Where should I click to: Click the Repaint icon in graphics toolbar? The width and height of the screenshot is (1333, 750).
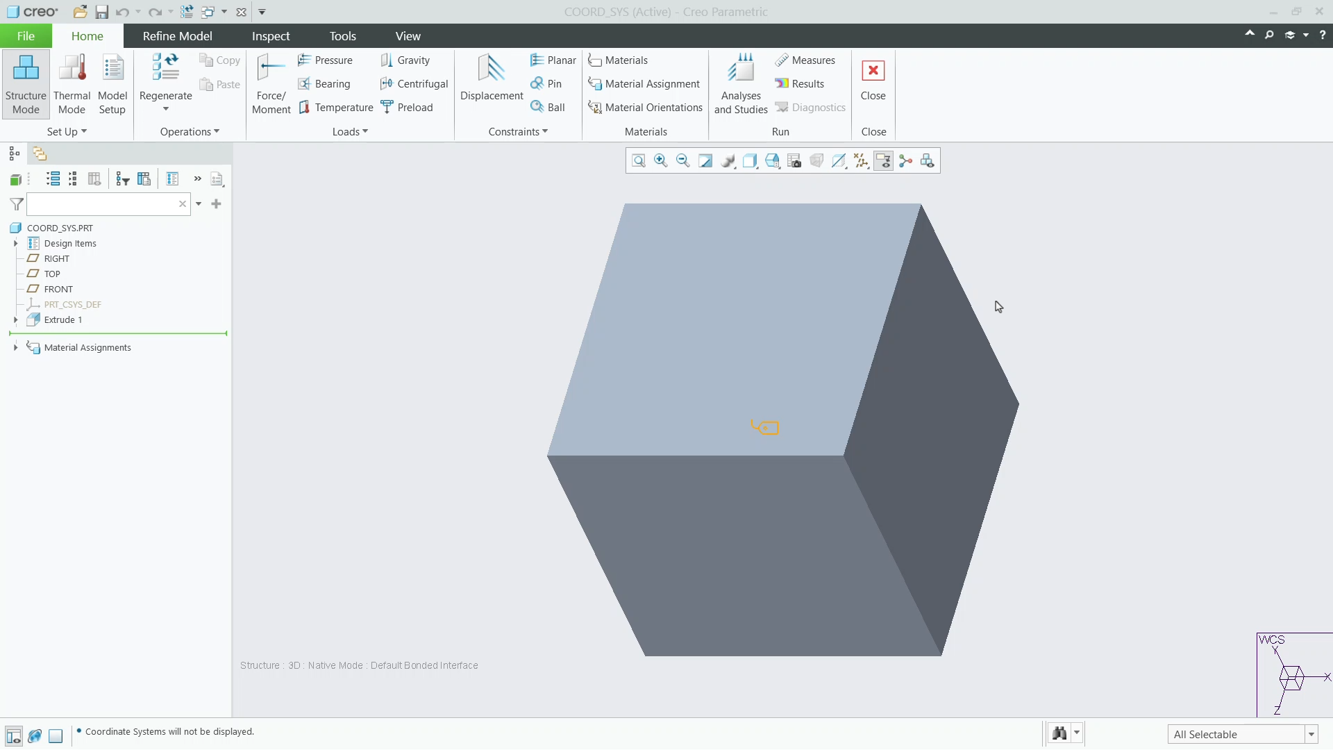click(x=705, y=161)
